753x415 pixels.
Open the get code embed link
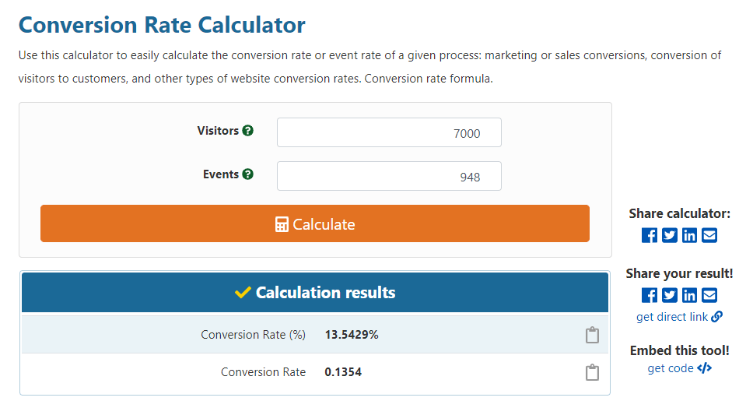(x=680, y=368)
